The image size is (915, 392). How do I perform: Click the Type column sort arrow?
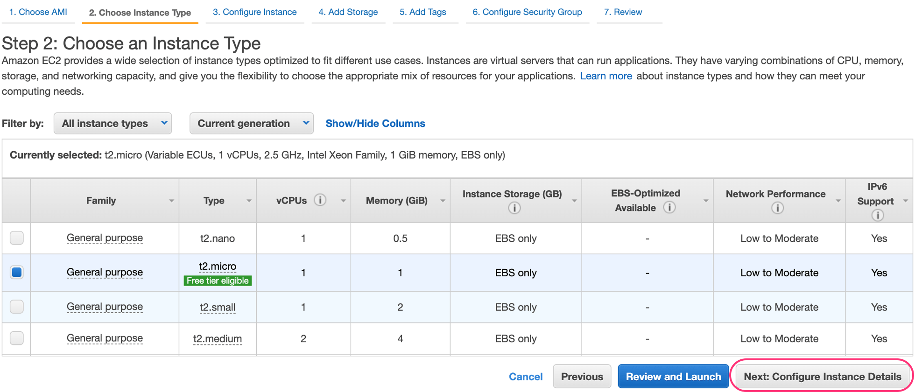click(x=249, y=201)
